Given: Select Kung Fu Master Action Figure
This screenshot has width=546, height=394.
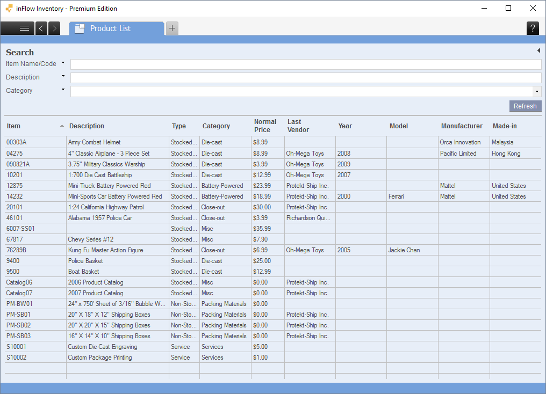Looking at the screenshot, I should coord(105,250).
